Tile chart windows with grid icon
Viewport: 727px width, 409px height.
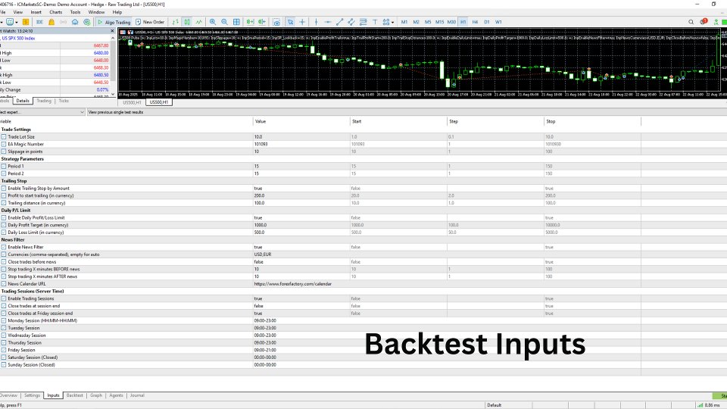[x=236, y=22]
